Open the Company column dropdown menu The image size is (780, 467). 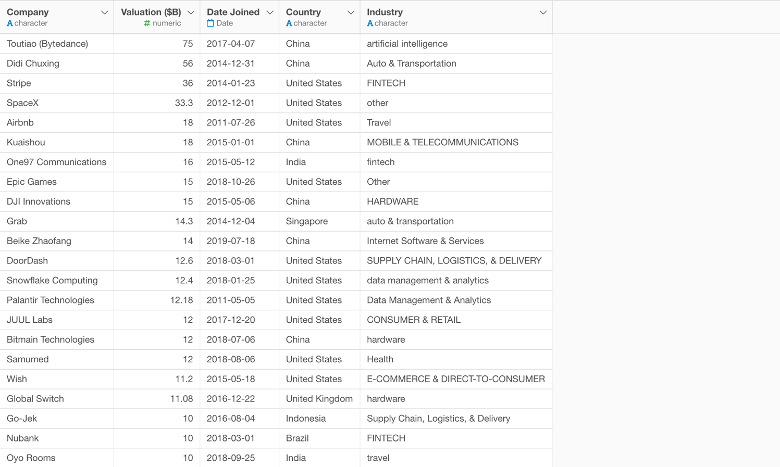pos(104,12)
